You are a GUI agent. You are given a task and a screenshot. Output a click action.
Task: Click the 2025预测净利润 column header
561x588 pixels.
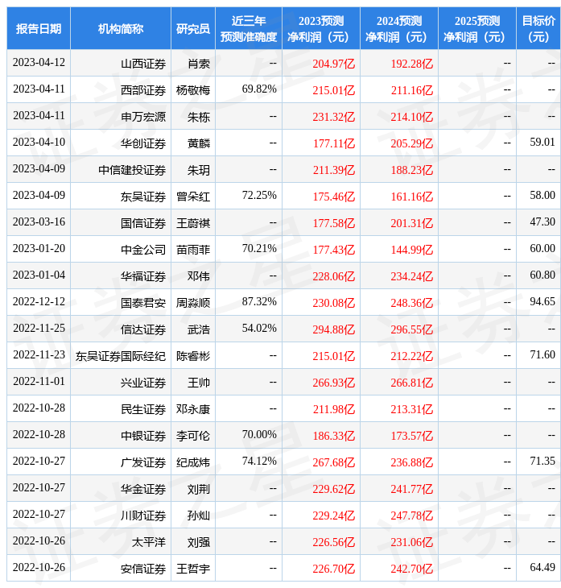[x=477, y=29]
